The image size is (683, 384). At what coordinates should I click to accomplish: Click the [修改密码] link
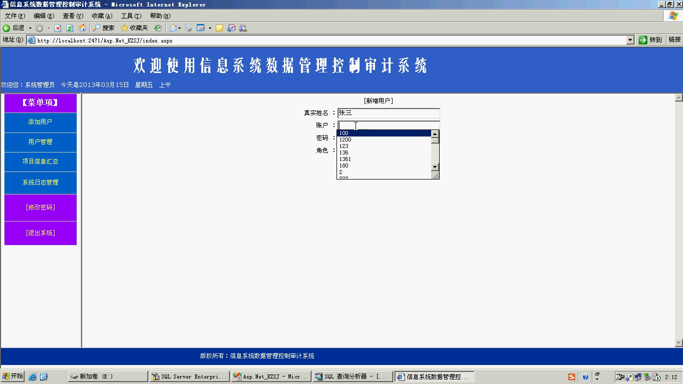[41, 207]
